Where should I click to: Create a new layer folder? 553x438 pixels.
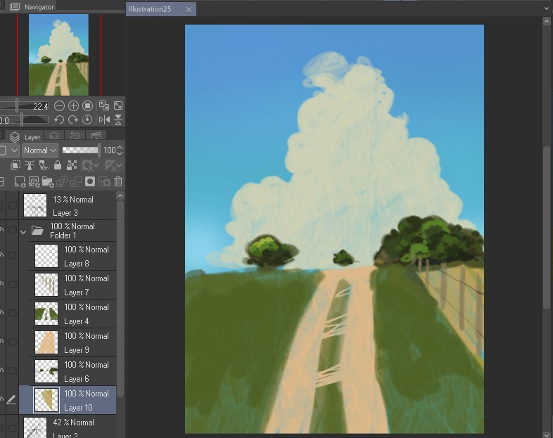[48, 181]
